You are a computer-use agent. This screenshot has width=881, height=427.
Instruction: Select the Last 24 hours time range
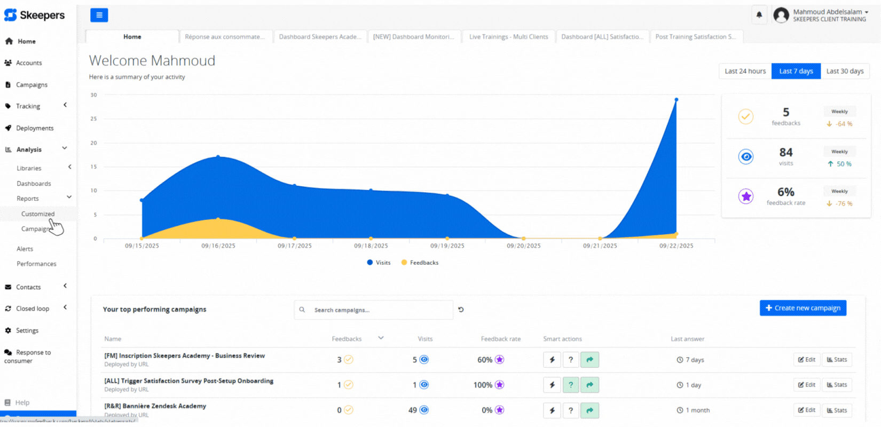click(745, 71)
